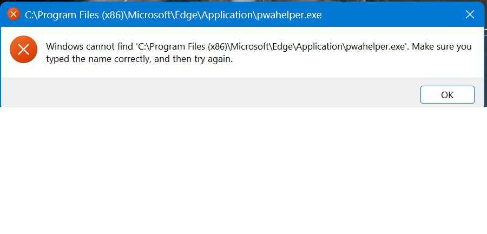Click 'pwahelper.exe' in the message body

tap(376, 47)
